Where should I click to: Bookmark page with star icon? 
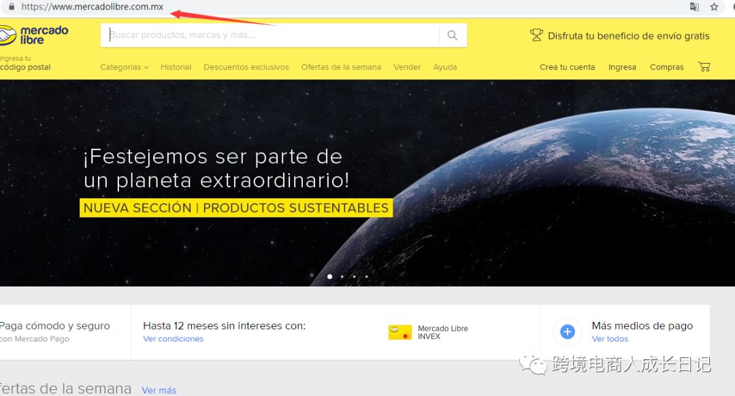[x=714, y=7]
